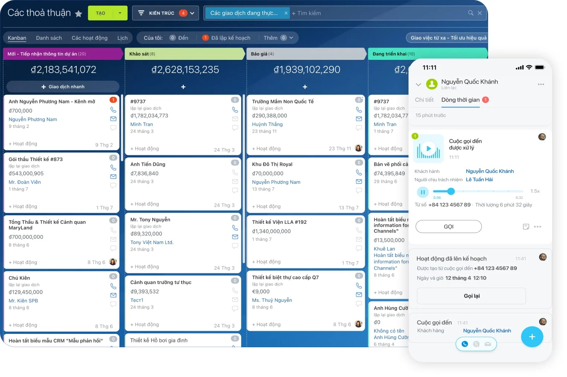The height and width of the screenshot is (377, 567).
Task: Click the Gọi lại button
Action: 471,296
